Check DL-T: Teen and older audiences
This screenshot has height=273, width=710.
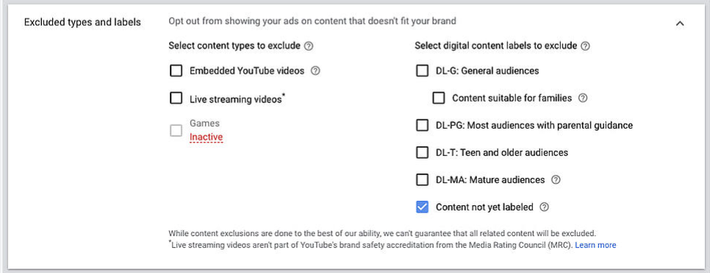[x=422, y=152]
